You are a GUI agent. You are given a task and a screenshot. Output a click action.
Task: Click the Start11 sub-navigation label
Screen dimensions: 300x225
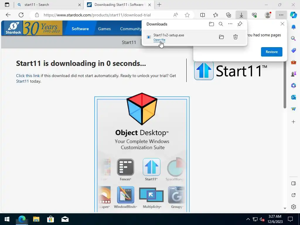129,42
